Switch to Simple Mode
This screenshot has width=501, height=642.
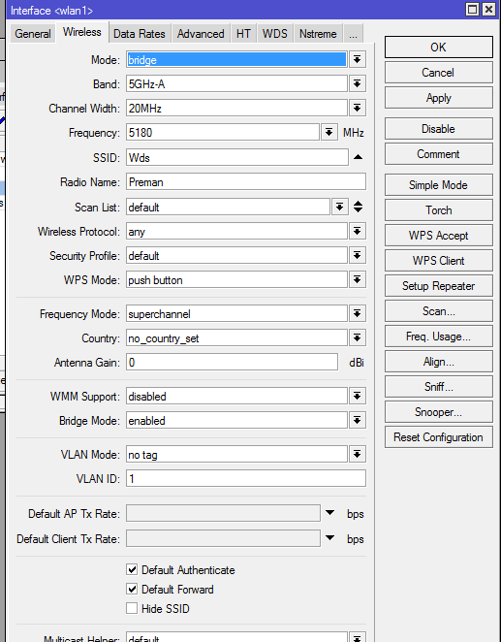point(438,185)
